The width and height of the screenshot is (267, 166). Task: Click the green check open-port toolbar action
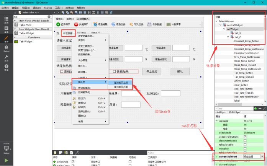pyautogui.click(x=63, y=24)
